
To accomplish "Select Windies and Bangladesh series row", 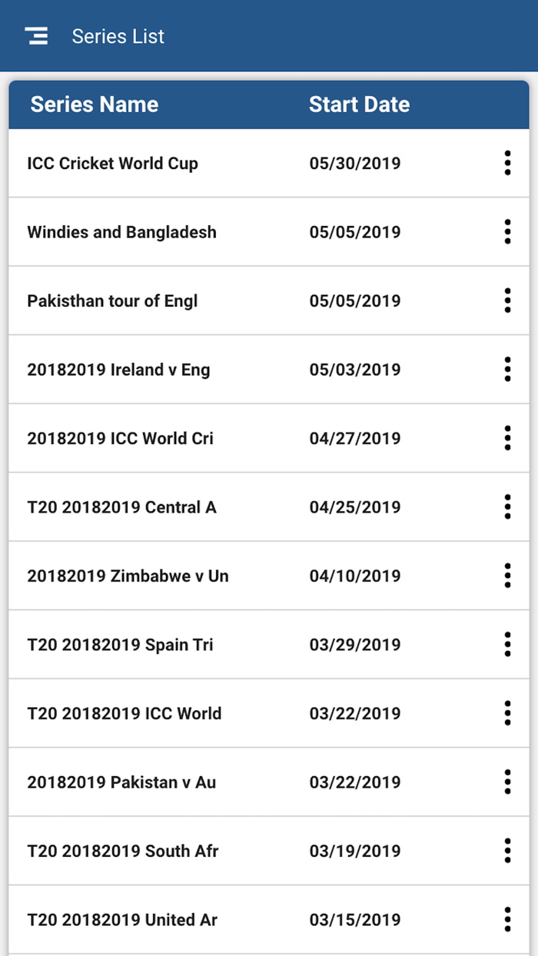I will (x=121, y=232).
